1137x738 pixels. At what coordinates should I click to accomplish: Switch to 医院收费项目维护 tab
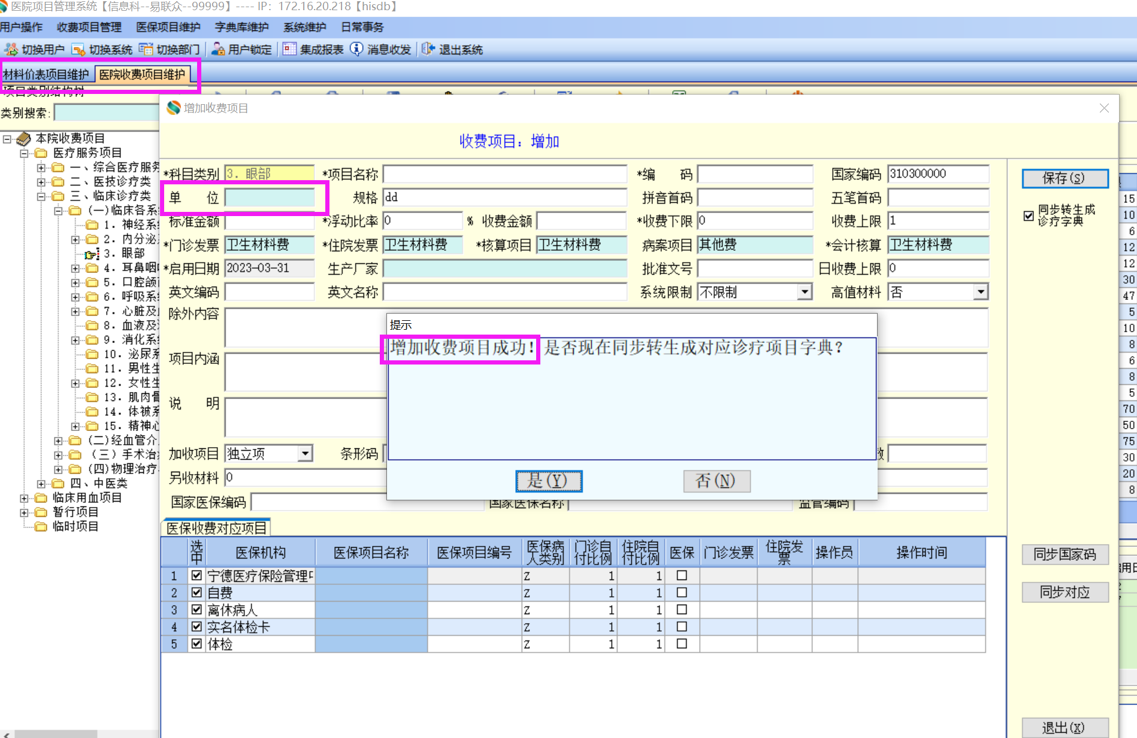click(142, 74)
